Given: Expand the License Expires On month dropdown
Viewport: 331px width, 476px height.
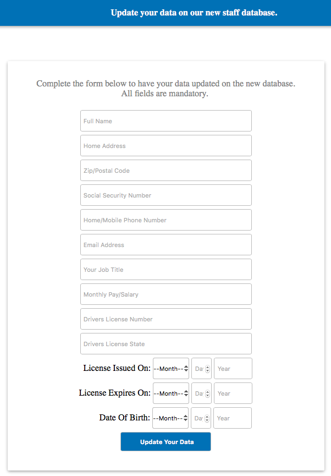Looking at the screenshot, I should click(x=171, y=393).
